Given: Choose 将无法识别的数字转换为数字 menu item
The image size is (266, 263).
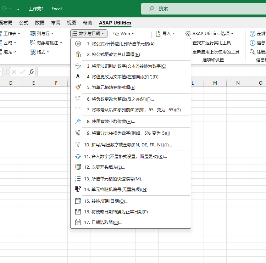Looking at the screenshot, I should (x=131, y=66).
